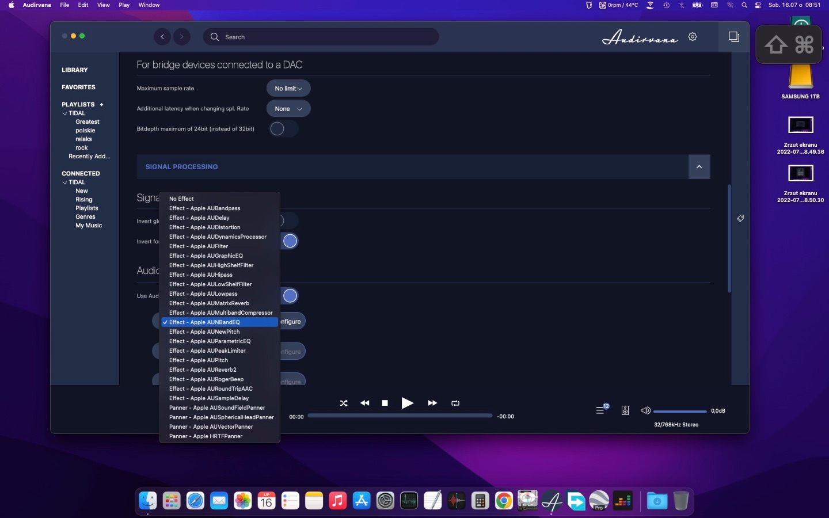Screen dimensions: 829x518
Task: Launch Google Chrome from the Dock
Action: tap(504, 501)
